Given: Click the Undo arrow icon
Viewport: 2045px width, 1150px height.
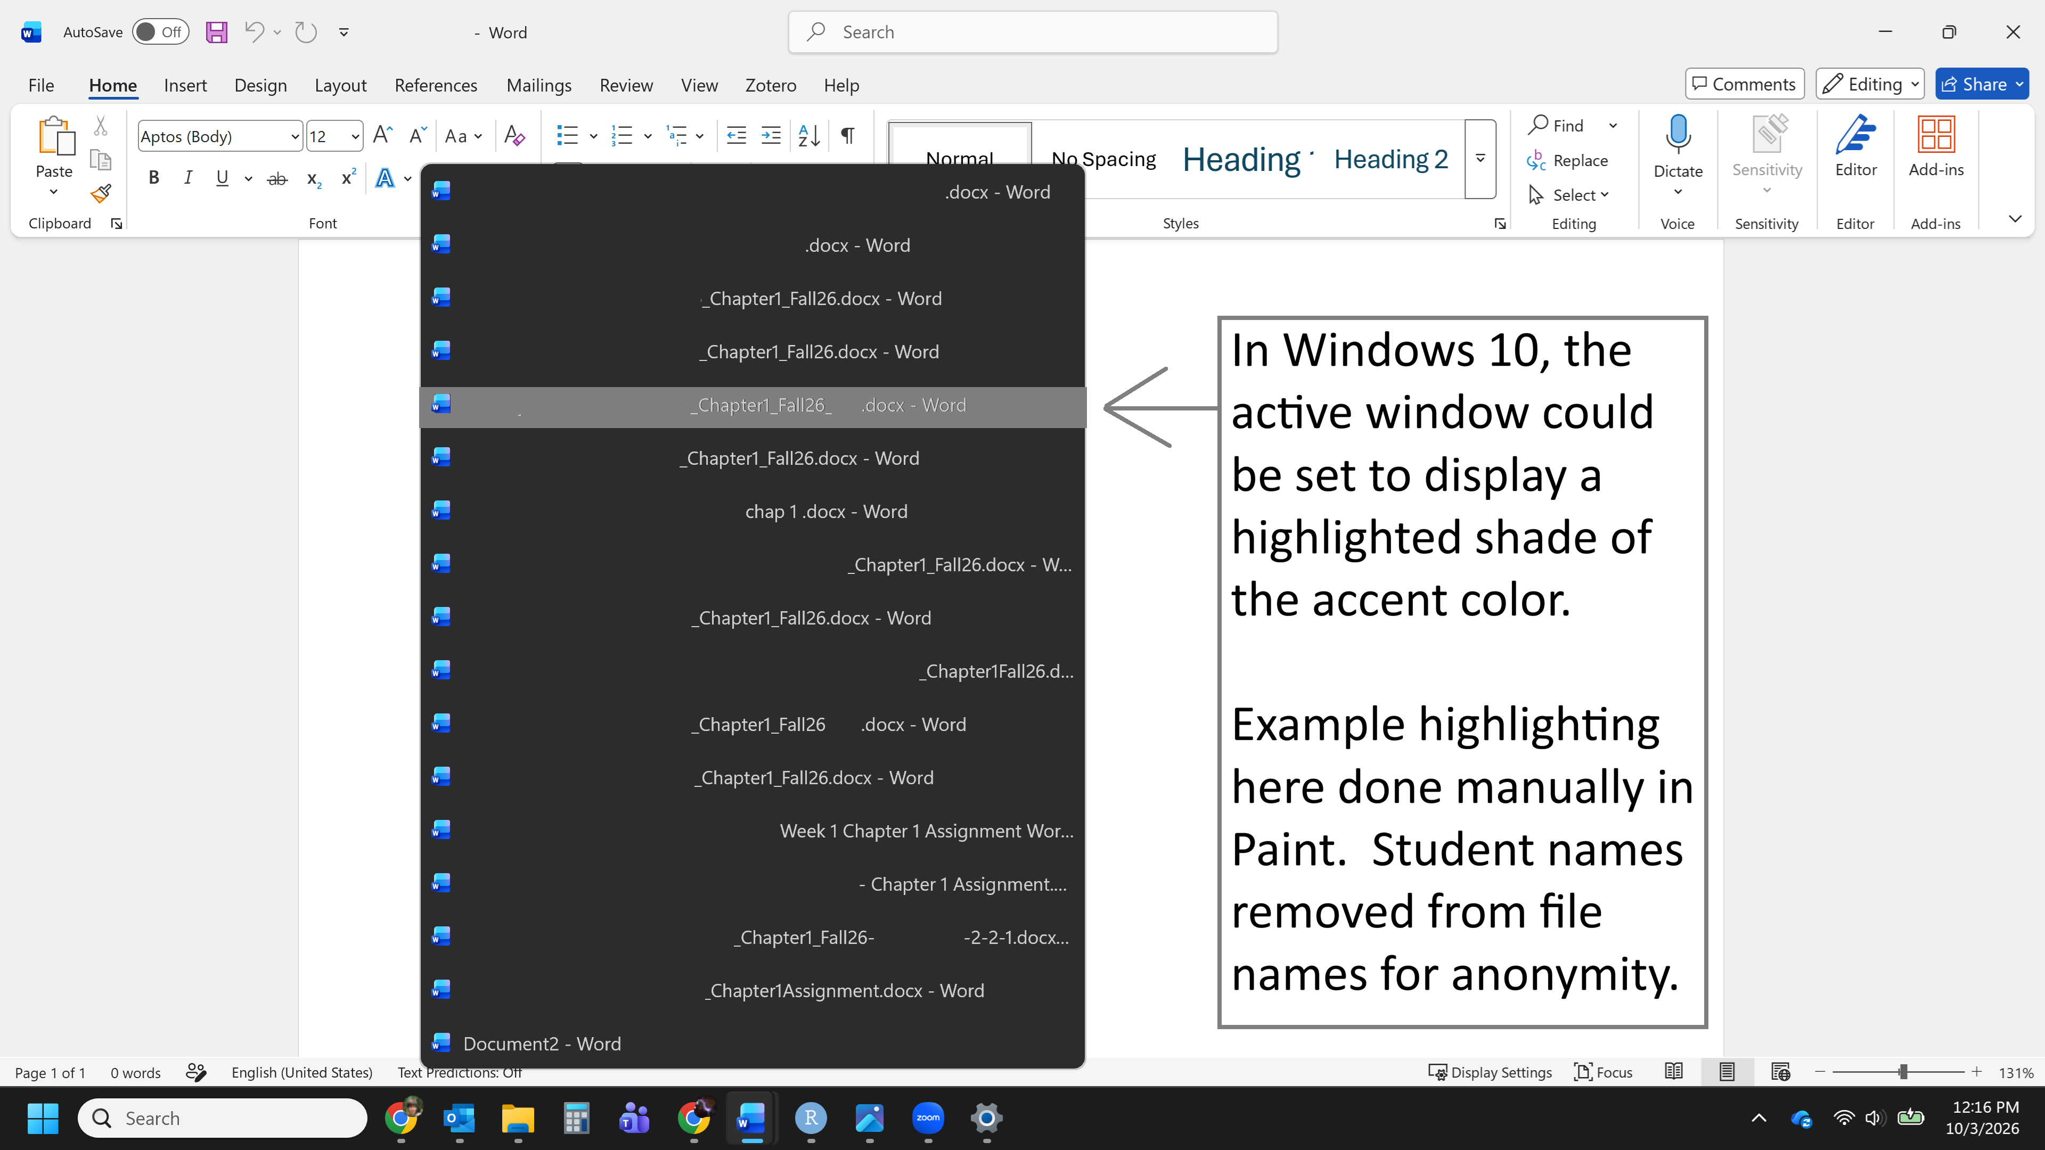Looking at the screenshot, I should 254,32.
